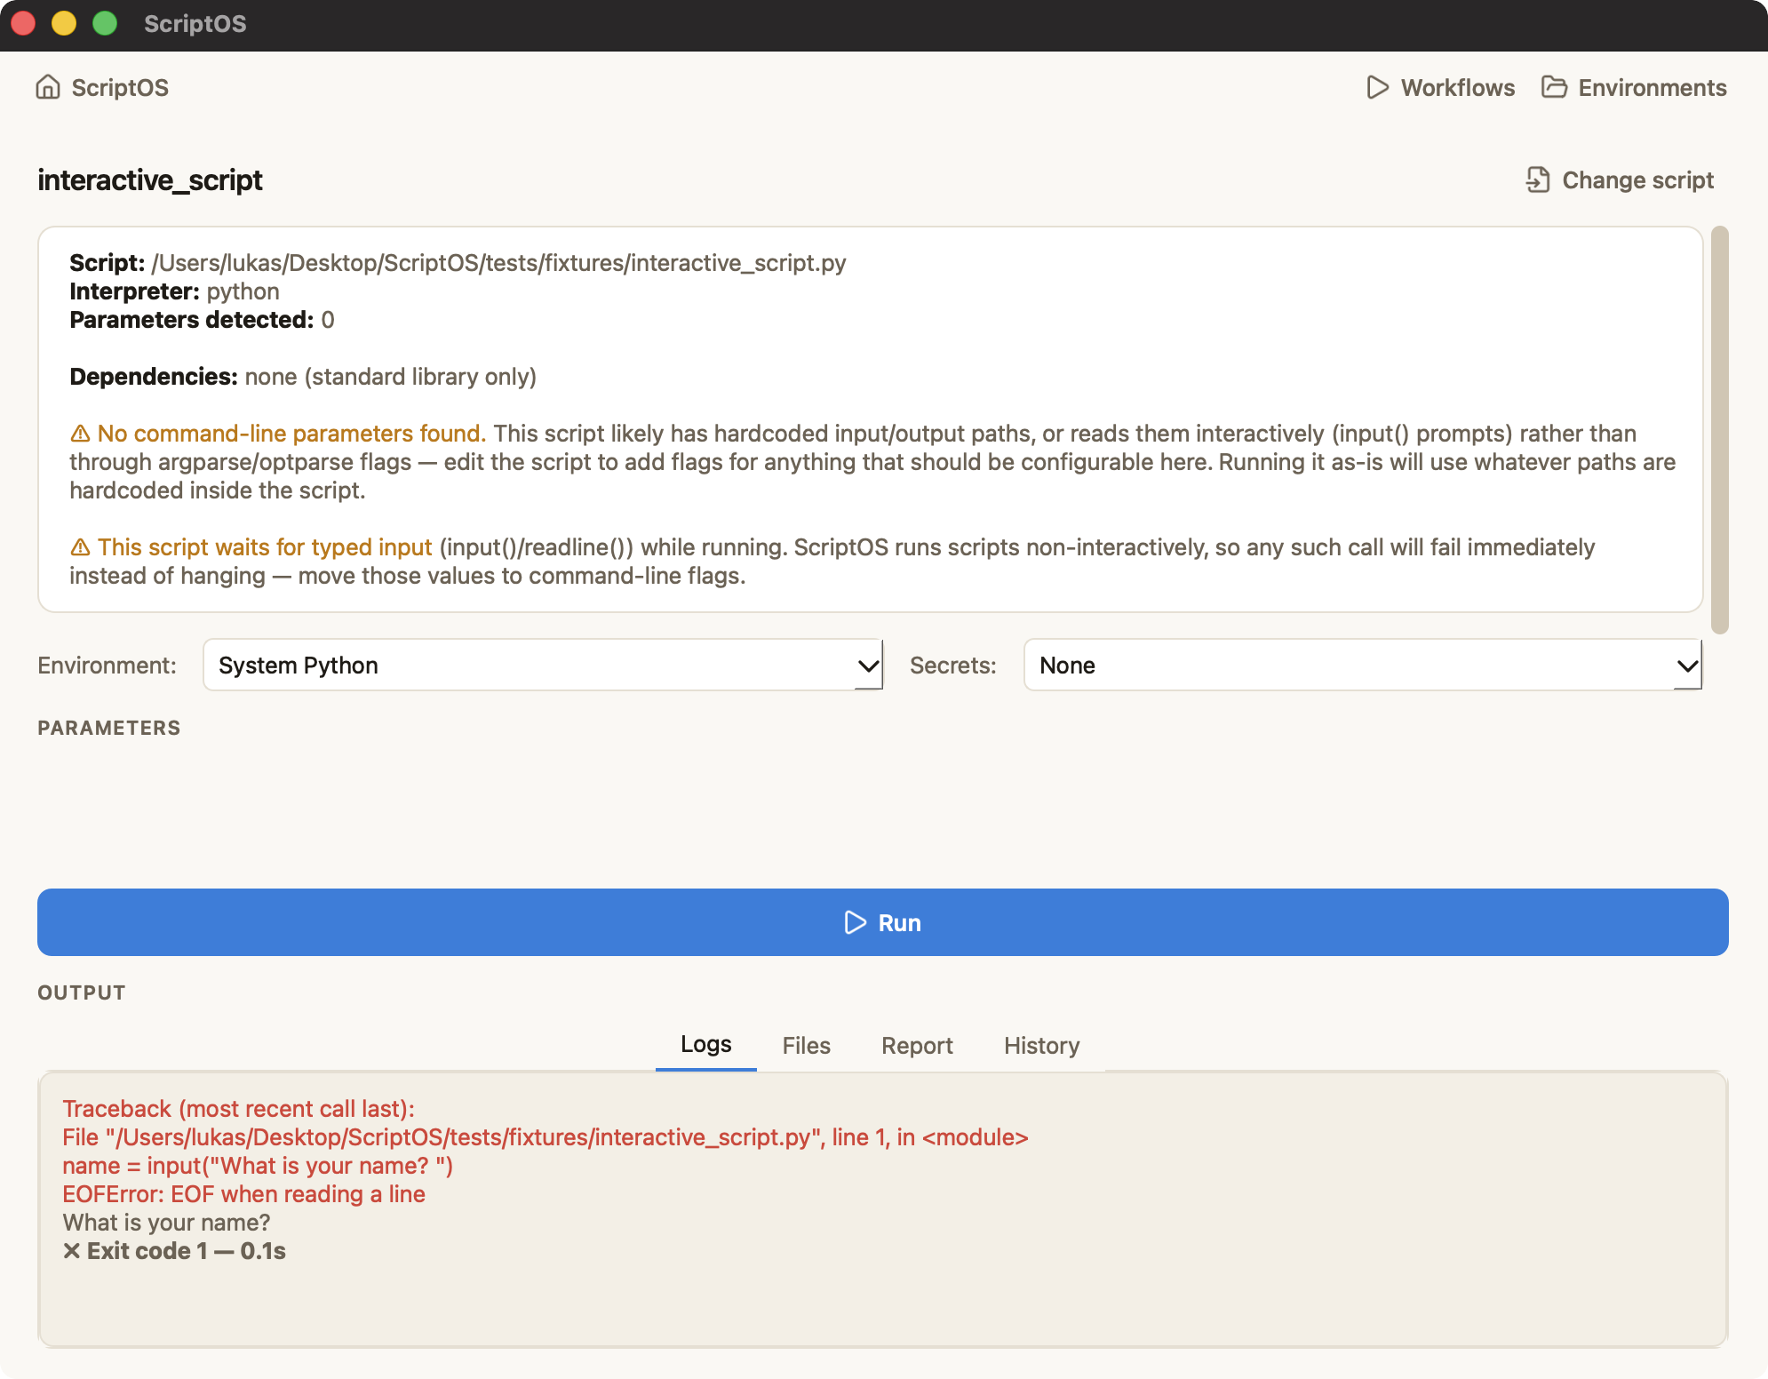The height and width of the screenshot is (1379, 1768).
Task: Click the warning icon beside This script waits
Action: point(80,547)
